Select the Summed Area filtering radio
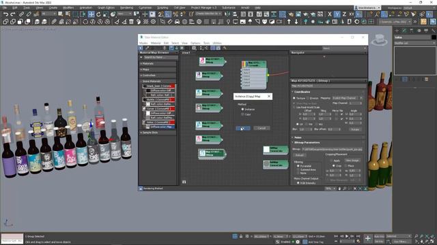This screenshot has width=437, height=245. pyautogui.click(x=298, y=169)
